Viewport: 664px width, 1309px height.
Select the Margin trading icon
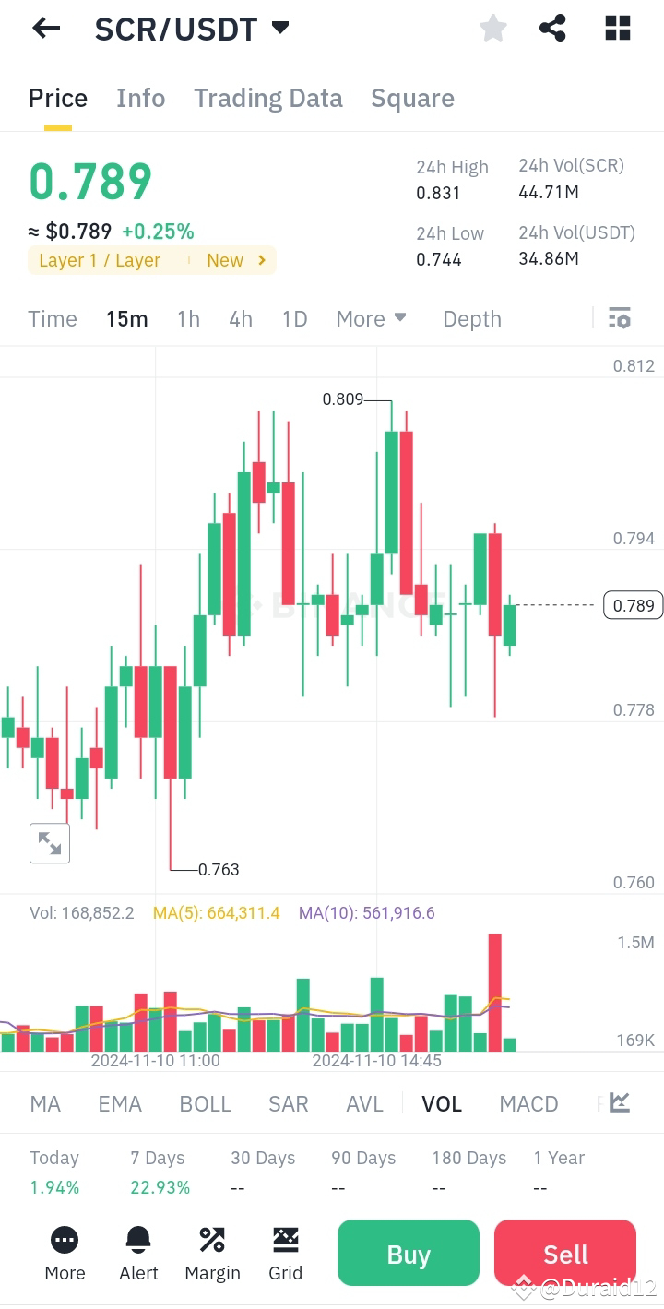pyautogui.click(x=212, y=1253)
